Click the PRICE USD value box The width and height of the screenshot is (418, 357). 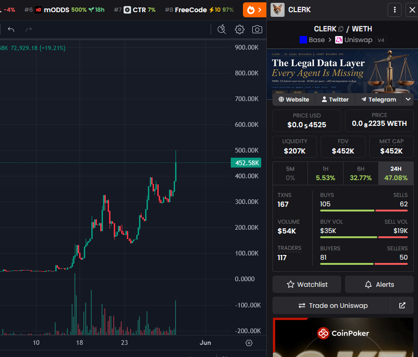tap(307, 121)
